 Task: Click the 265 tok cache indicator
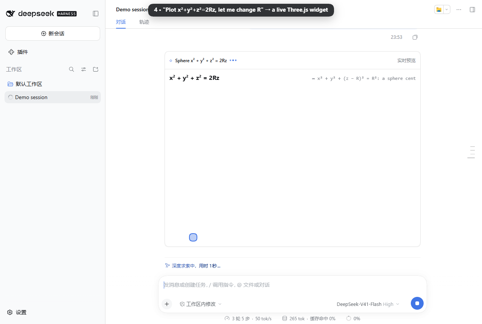[x=309, y=318]
